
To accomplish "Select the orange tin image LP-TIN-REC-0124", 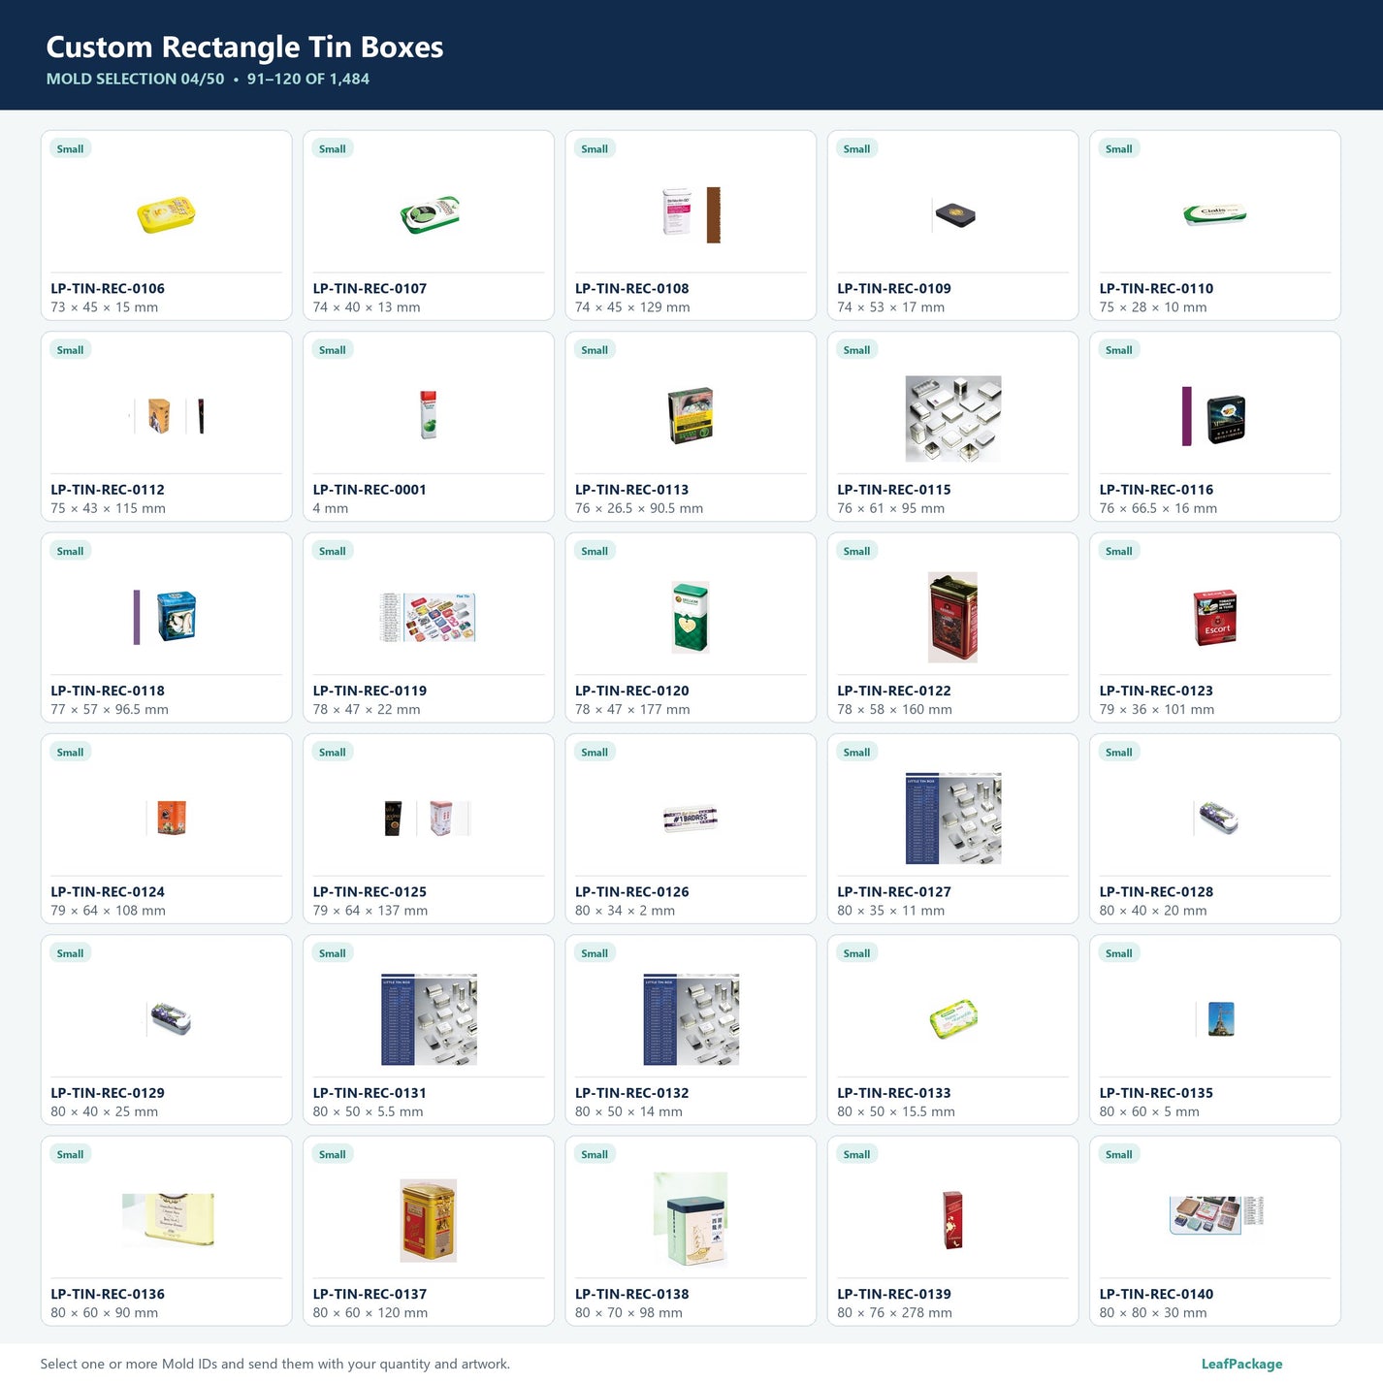I will click(x=166, y=818).
